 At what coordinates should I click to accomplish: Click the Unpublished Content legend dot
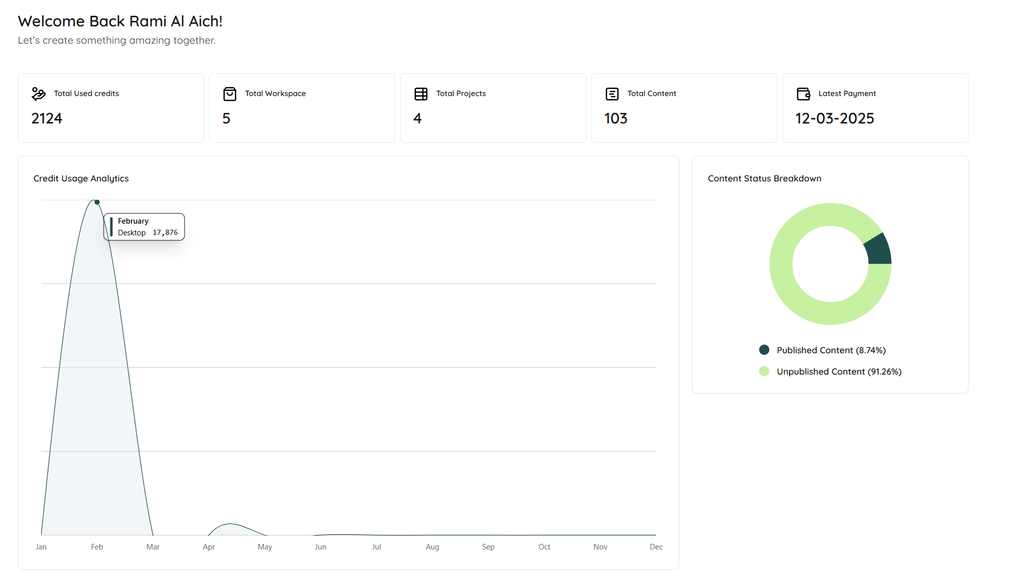coord(764,371)
